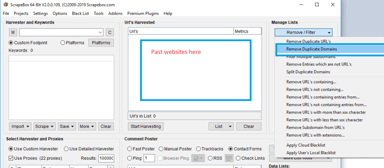Image resolution: width=384 pixels, height=168 pixels.
Task: Open the Tools menu
Action: pos(99,13)
